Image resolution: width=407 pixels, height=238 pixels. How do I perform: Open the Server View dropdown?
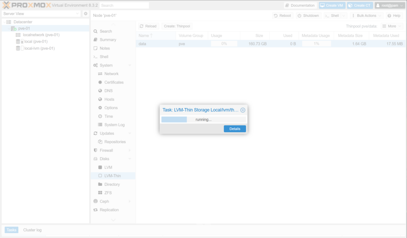click(41, 14)
